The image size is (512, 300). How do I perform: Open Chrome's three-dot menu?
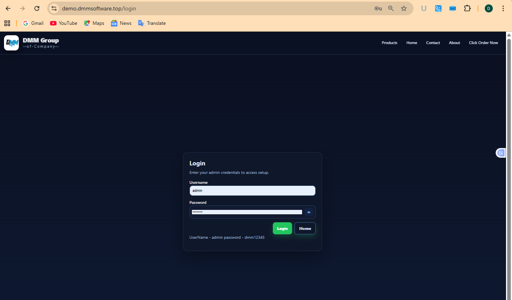click(x=503, y=8)
